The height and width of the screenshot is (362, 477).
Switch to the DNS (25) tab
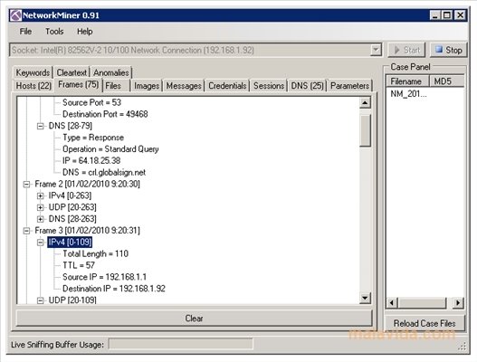point(307,86)
